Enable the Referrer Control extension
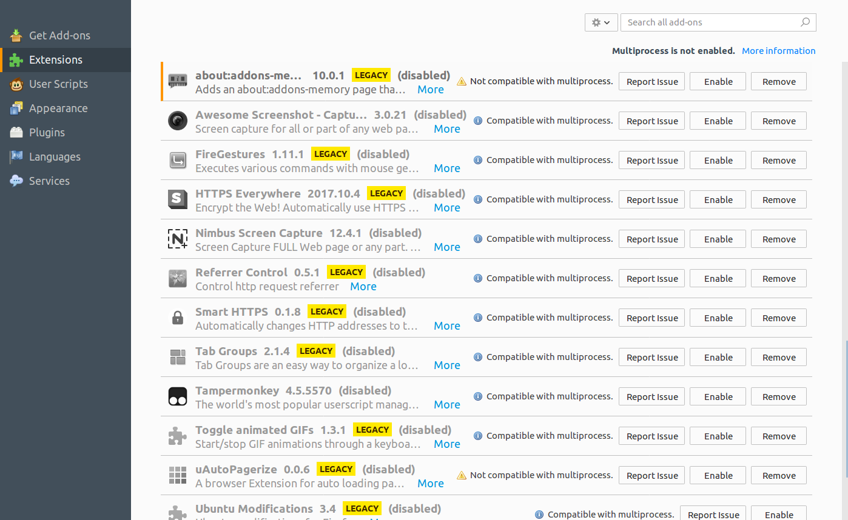 click(x=718, y=278)
